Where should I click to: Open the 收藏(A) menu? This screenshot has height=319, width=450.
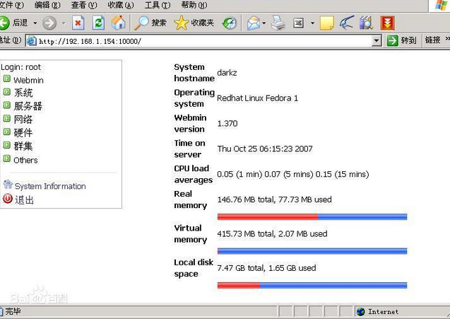tap(121, 5)
